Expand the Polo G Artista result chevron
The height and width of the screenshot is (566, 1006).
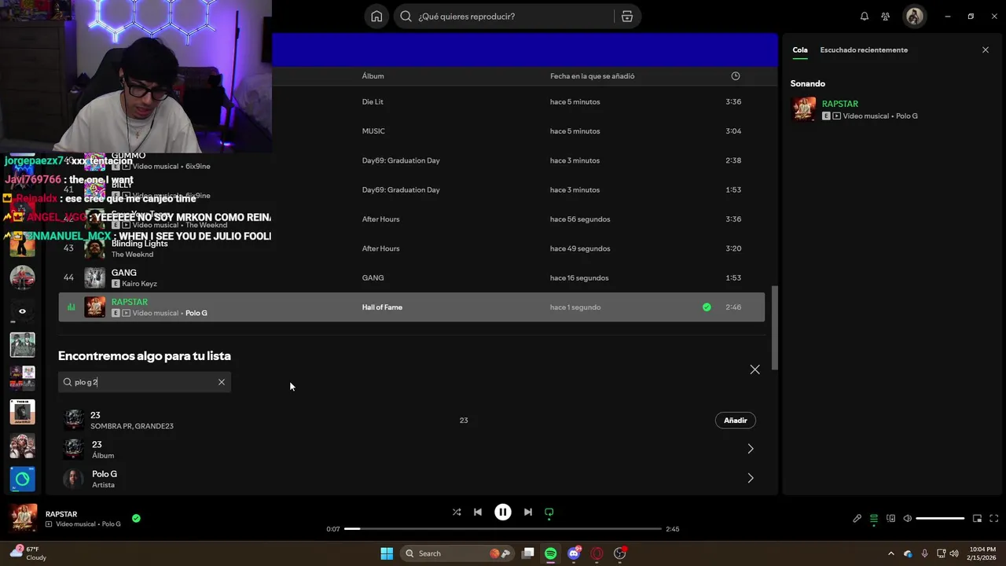tap(751, 478)
